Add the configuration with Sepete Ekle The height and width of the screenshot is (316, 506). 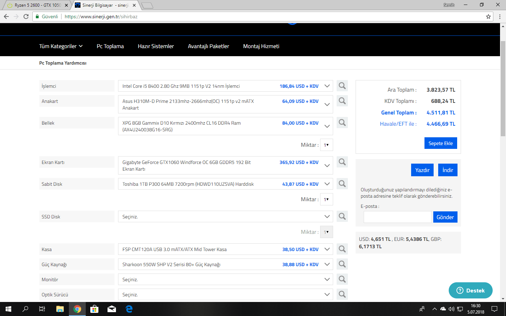tap(441, 143)
